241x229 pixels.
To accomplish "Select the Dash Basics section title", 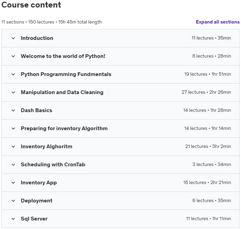I will (36, 110).
